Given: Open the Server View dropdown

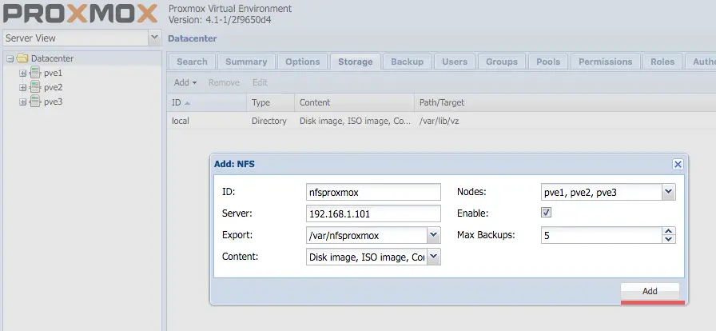Looking at the screenshot, I should point(154,38).
